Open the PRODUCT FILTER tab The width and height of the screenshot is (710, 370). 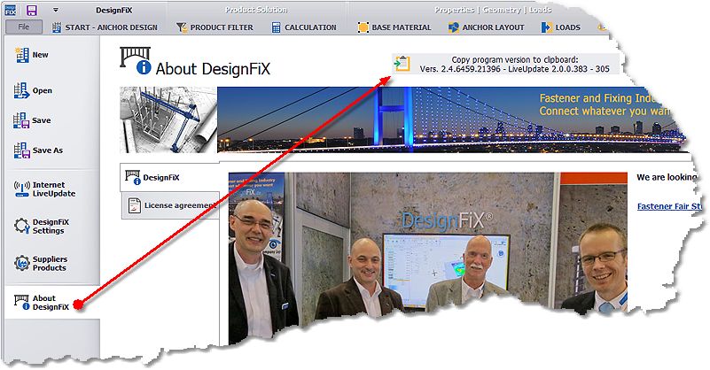click(215, 27)
